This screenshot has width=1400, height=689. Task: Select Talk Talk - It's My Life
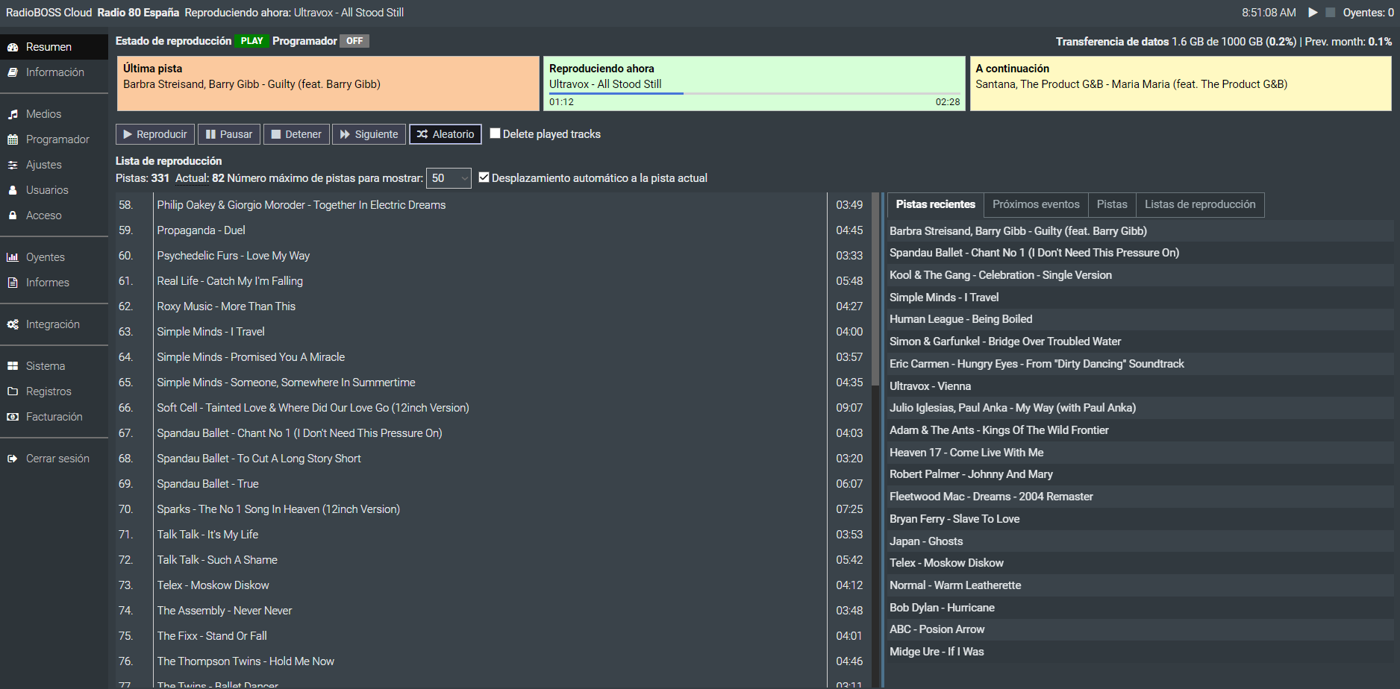pos(490,535)
